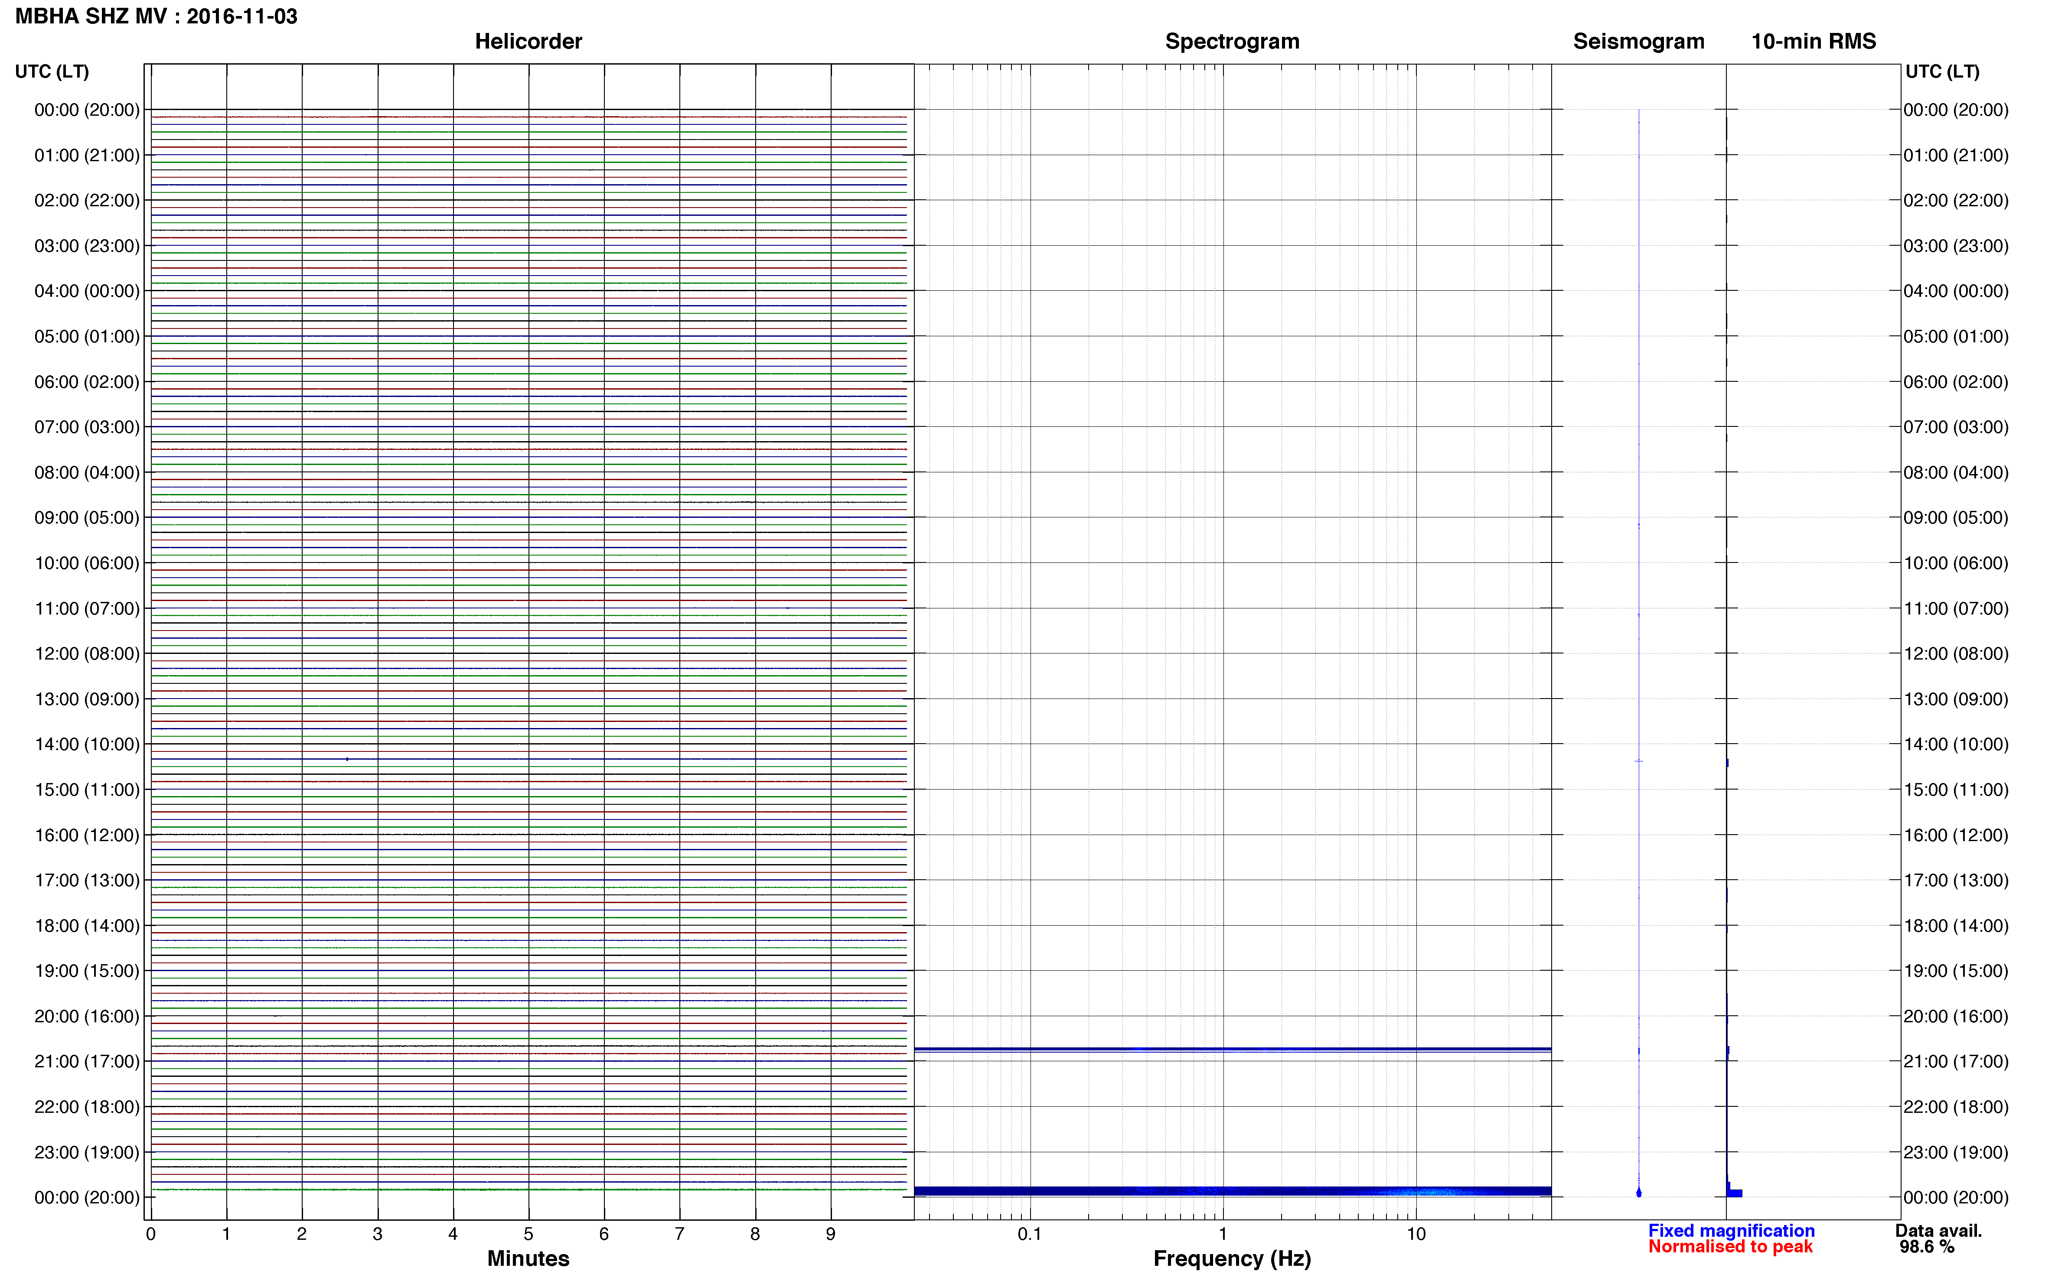Click left time label '15:00 (11:00)'
This screenshot has height=1284, width=2055.
pos(87,790)
